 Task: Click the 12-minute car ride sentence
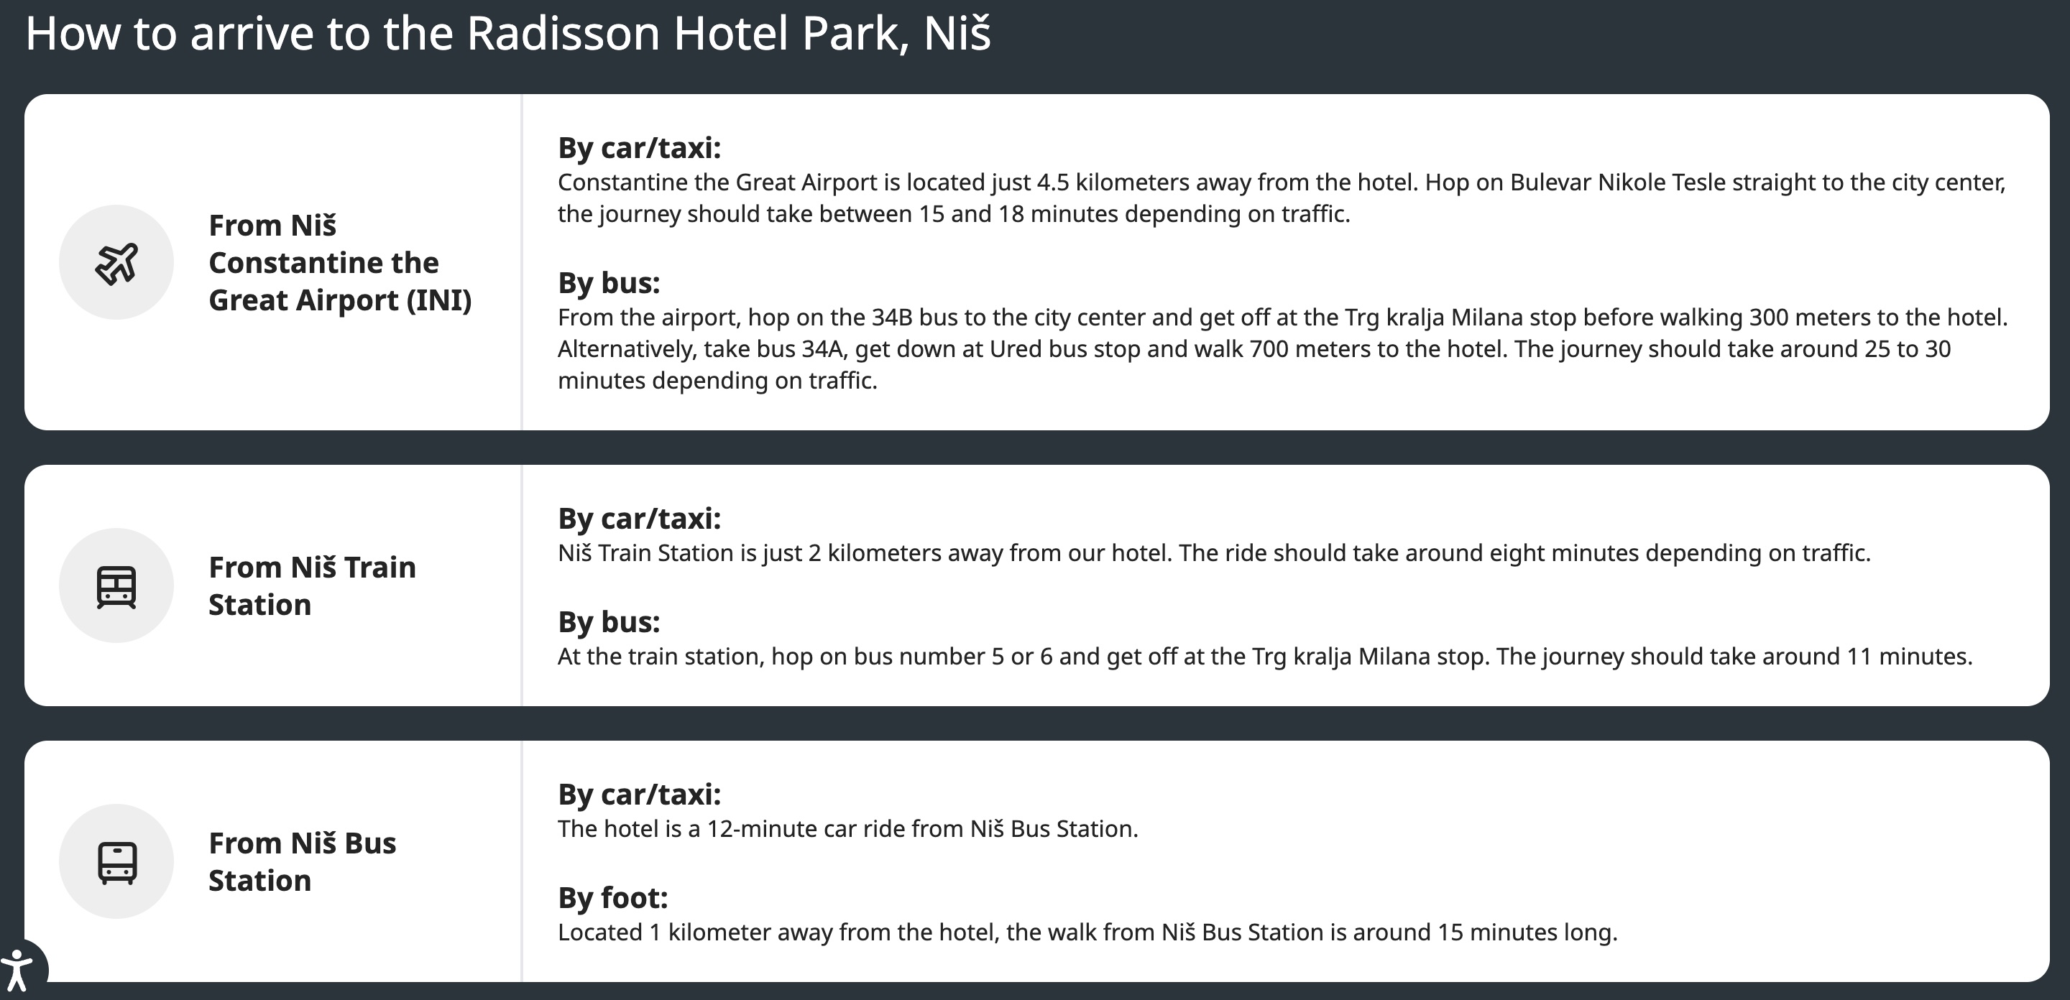(847, 829)
